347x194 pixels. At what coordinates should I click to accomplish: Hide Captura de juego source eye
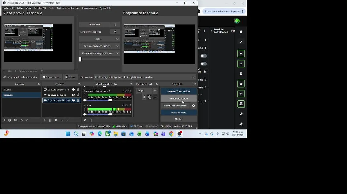pyautogui.click(x=73, y=95)
